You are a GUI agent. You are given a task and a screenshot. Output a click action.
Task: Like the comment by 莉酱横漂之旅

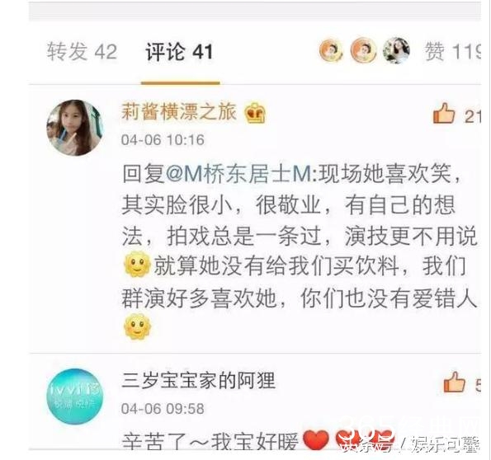coord(444,114)
